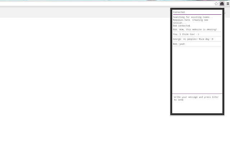
Task: Bookmark this page with the star icon
Action: click(x=216, y=4)
